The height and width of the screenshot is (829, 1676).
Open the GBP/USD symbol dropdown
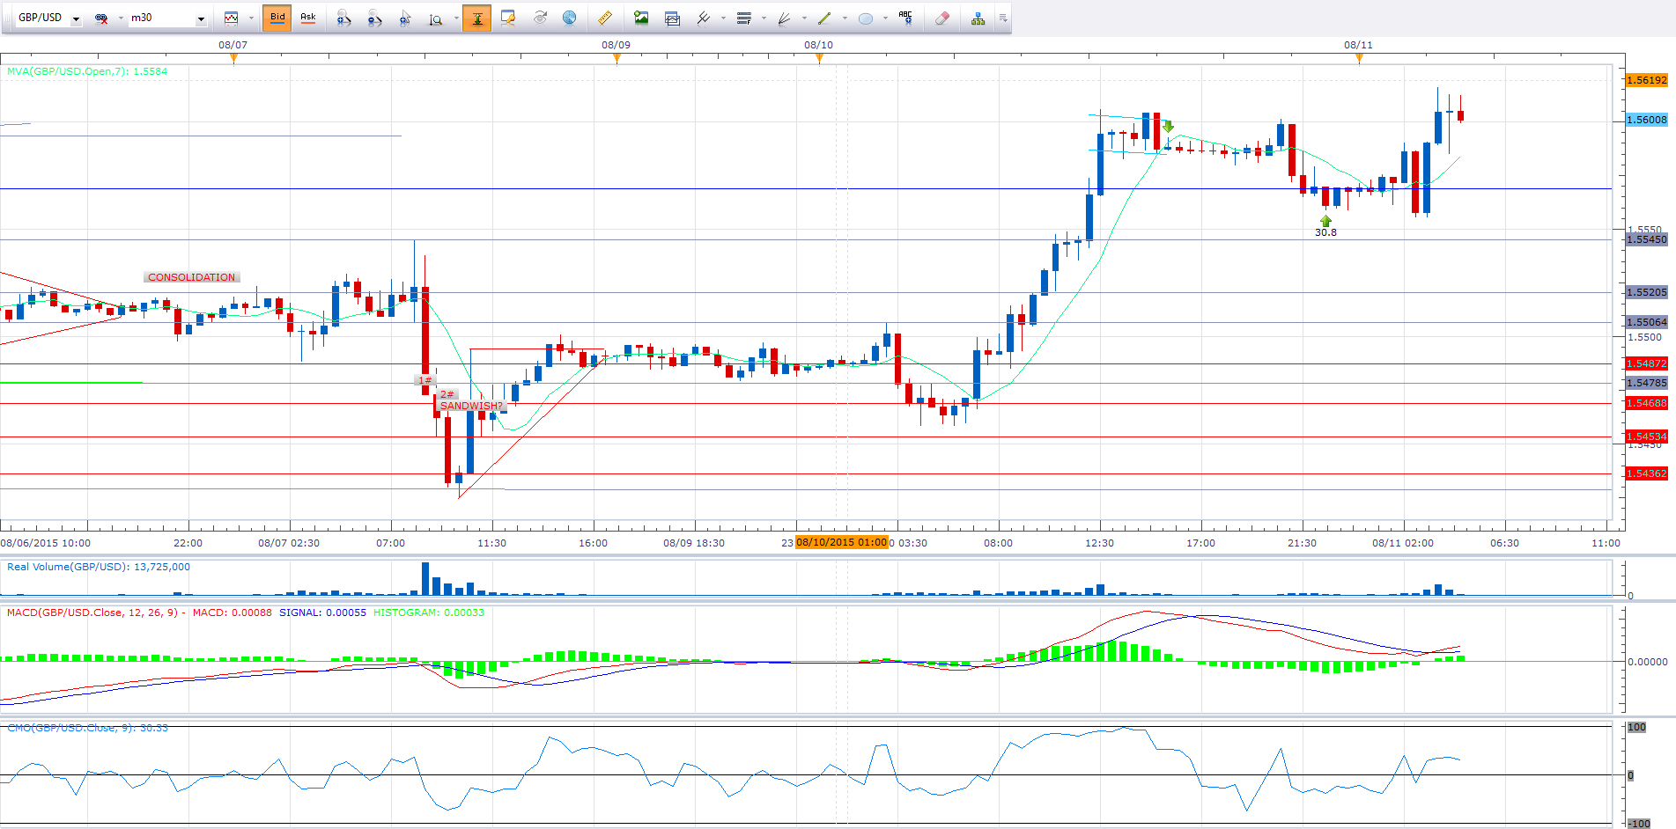pos(76,18)
